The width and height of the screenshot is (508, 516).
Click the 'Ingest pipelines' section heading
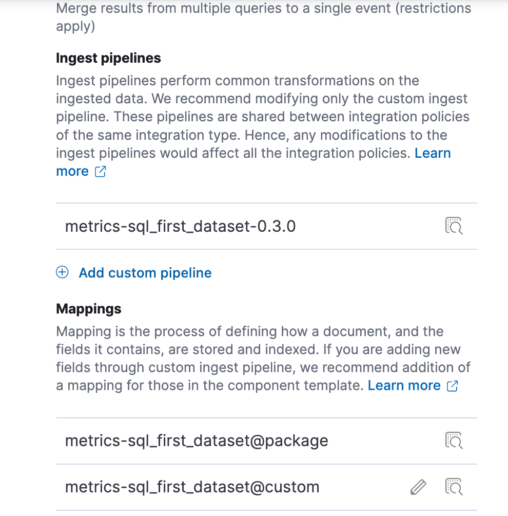(x=108, y=58)
